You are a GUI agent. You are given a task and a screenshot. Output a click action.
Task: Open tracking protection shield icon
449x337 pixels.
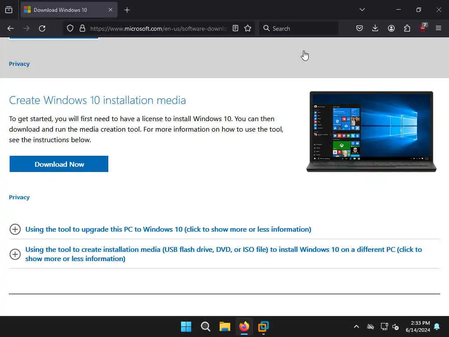tap(70, 29)
